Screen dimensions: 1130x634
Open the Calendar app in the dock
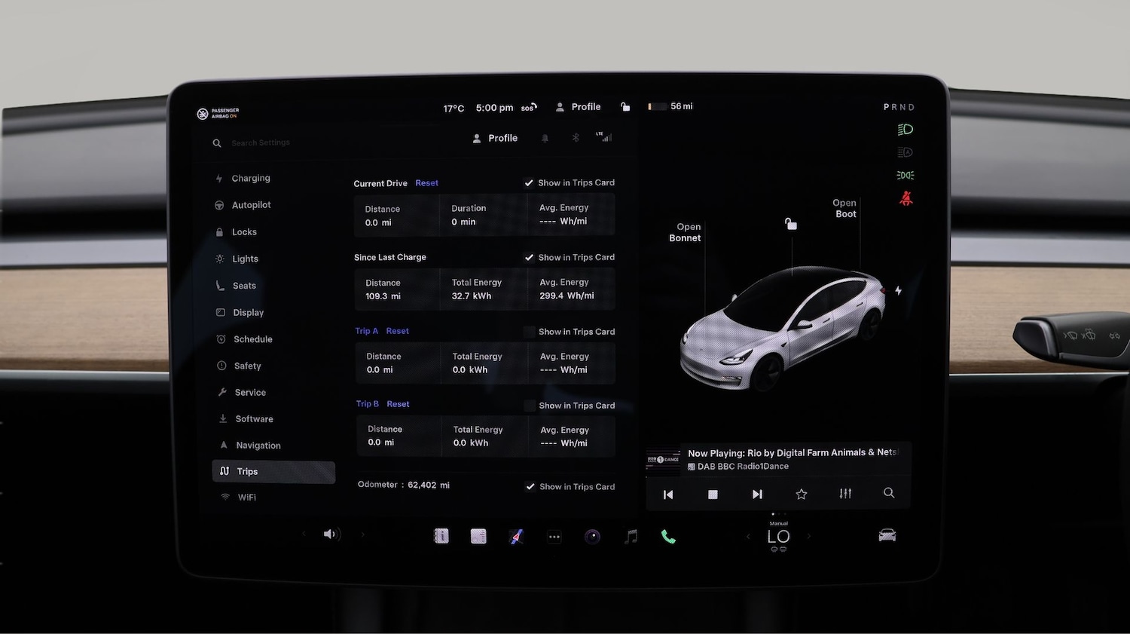pyautogui.click(x=478, y=536)
